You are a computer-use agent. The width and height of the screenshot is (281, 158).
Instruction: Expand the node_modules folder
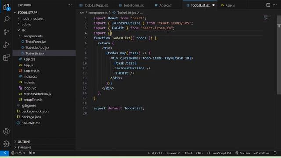44,18
